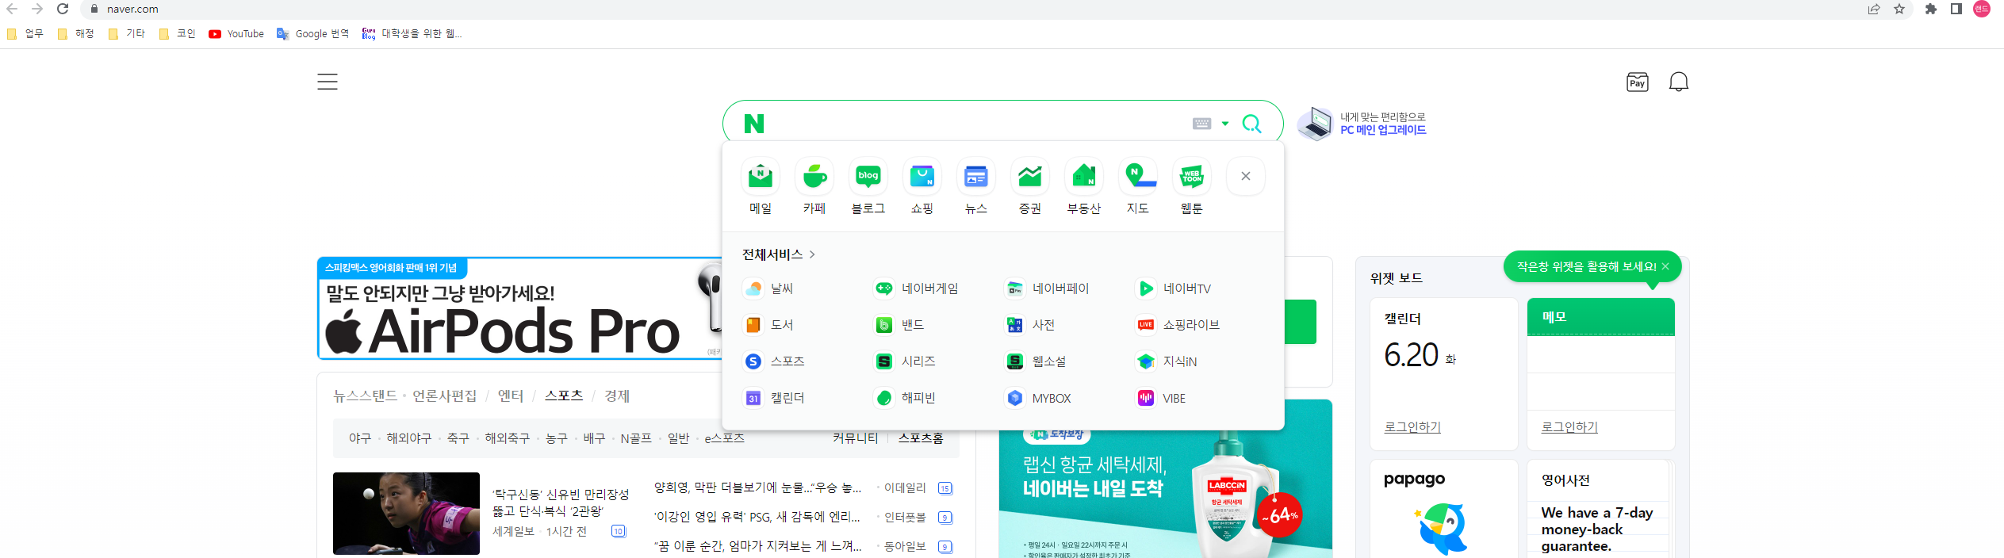The width and height of the screenshot is (2004, 558).
Task: Expand the search autocomplete dropdown arrow
Action: pyautogui.click(x=1225, y=124)
